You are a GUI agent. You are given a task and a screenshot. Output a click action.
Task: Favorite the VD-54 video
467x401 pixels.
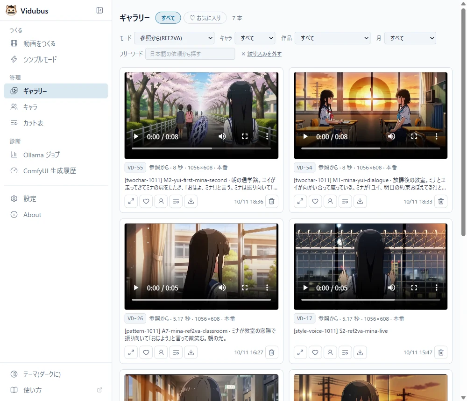[x=315, y=201]
